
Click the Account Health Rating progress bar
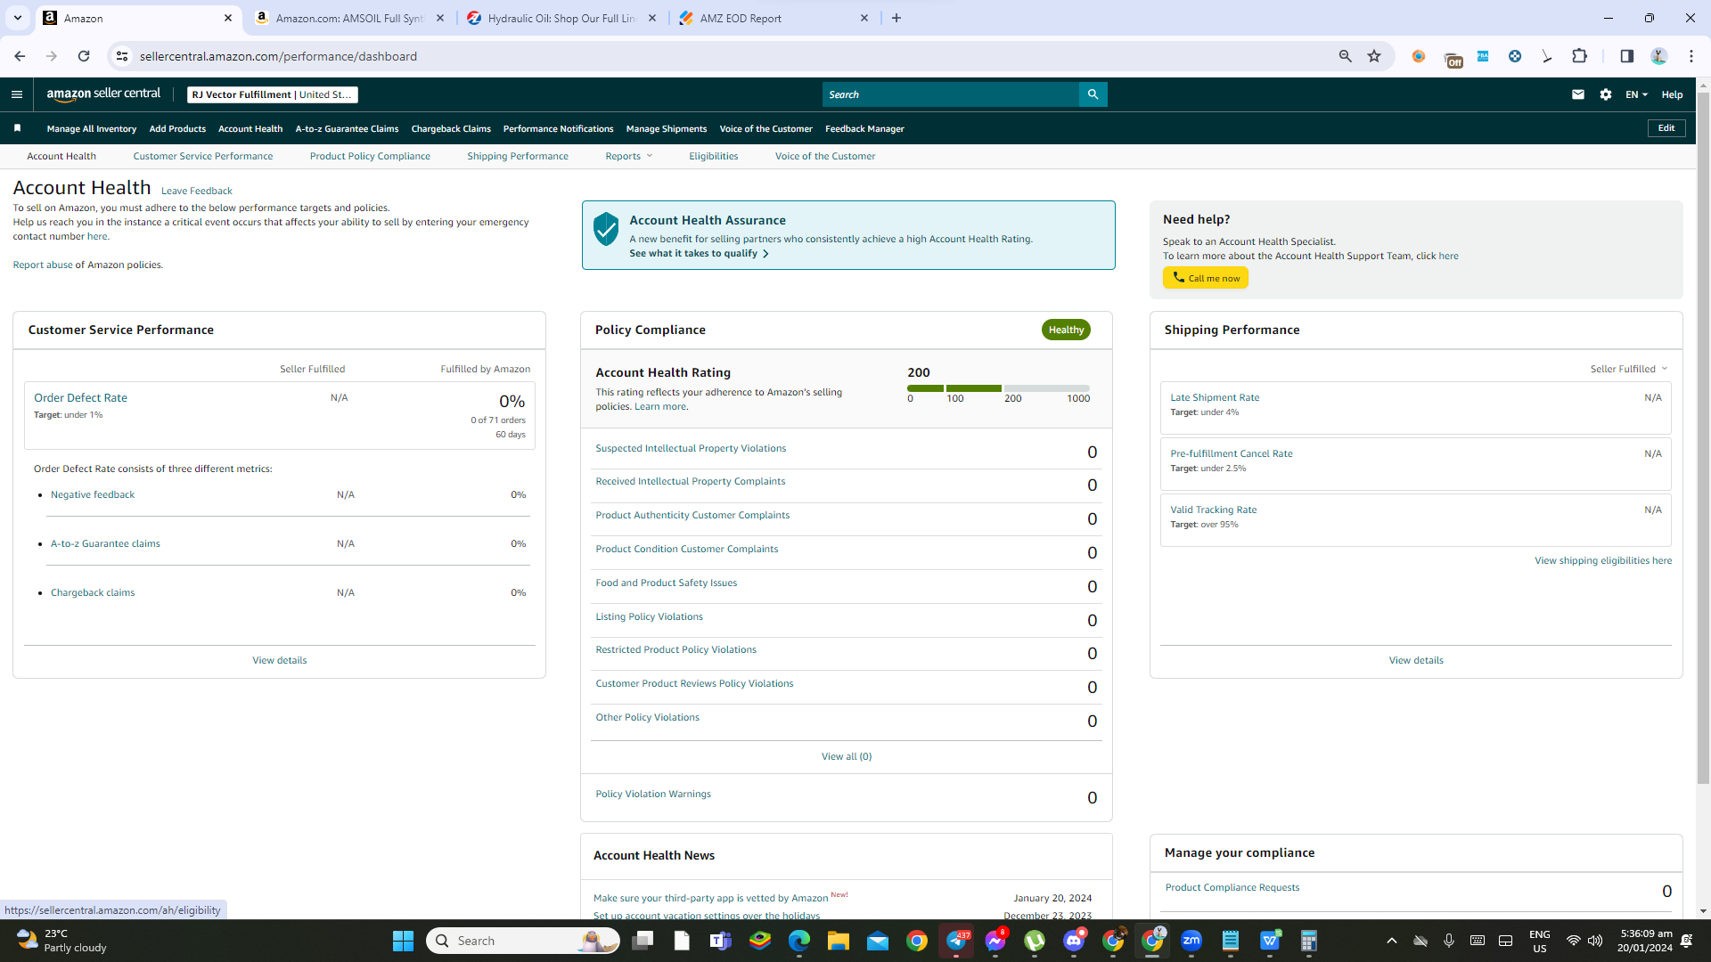click(998, 388)
